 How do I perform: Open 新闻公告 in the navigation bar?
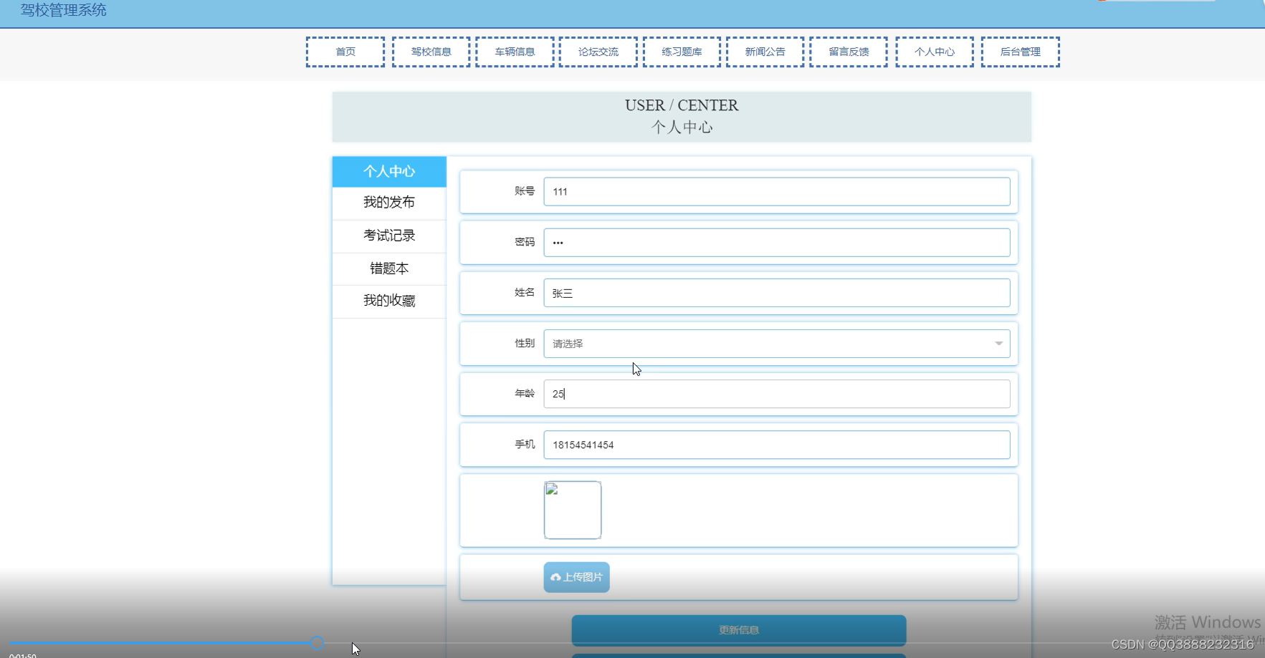[765, 52]
